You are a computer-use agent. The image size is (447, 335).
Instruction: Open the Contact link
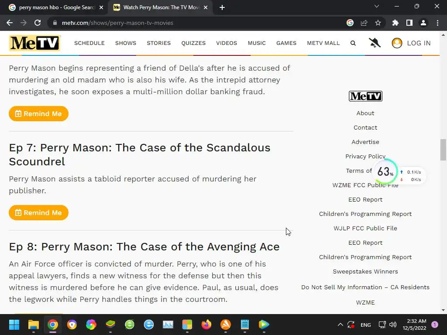(x=365, y=128)
